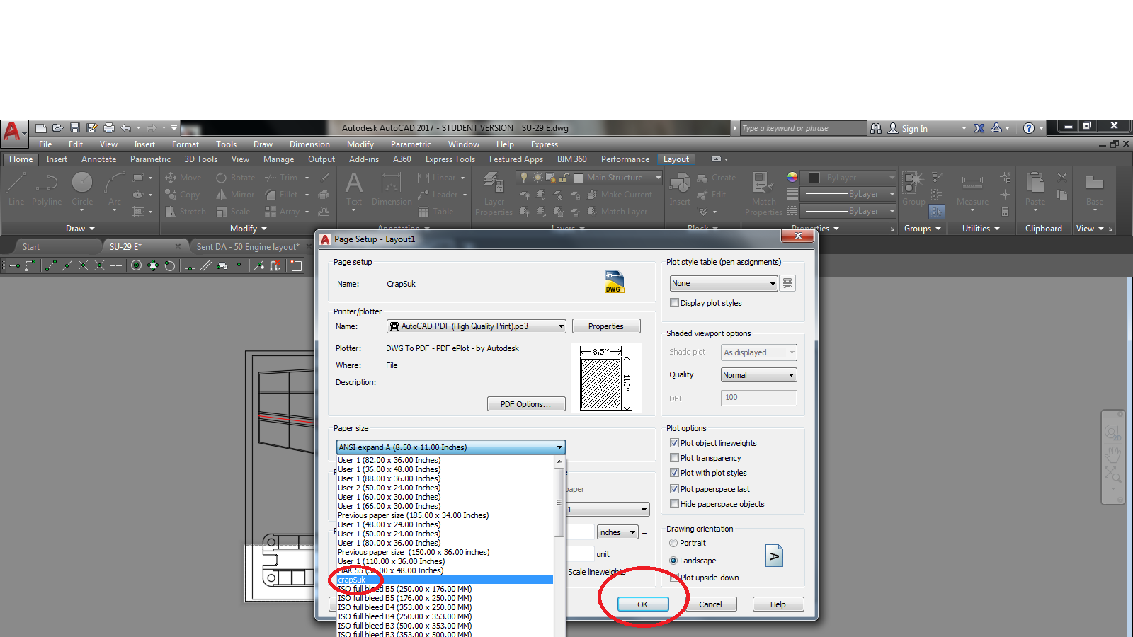Image resolution: width=1133 pixels, height=637 pixels.
Task: Open Layer Properties manager icon
Action: click(x=494, y=194)
